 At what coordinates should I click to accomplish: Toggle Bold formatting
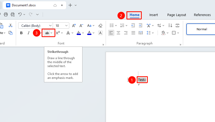click(x=21, y=33)
